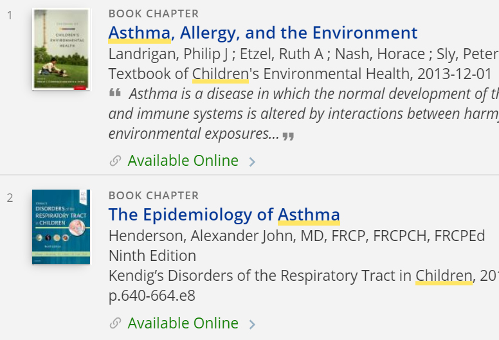The image size is (499, 340).
Task: Open first result's Available Online link
Action: pos(183,161)
